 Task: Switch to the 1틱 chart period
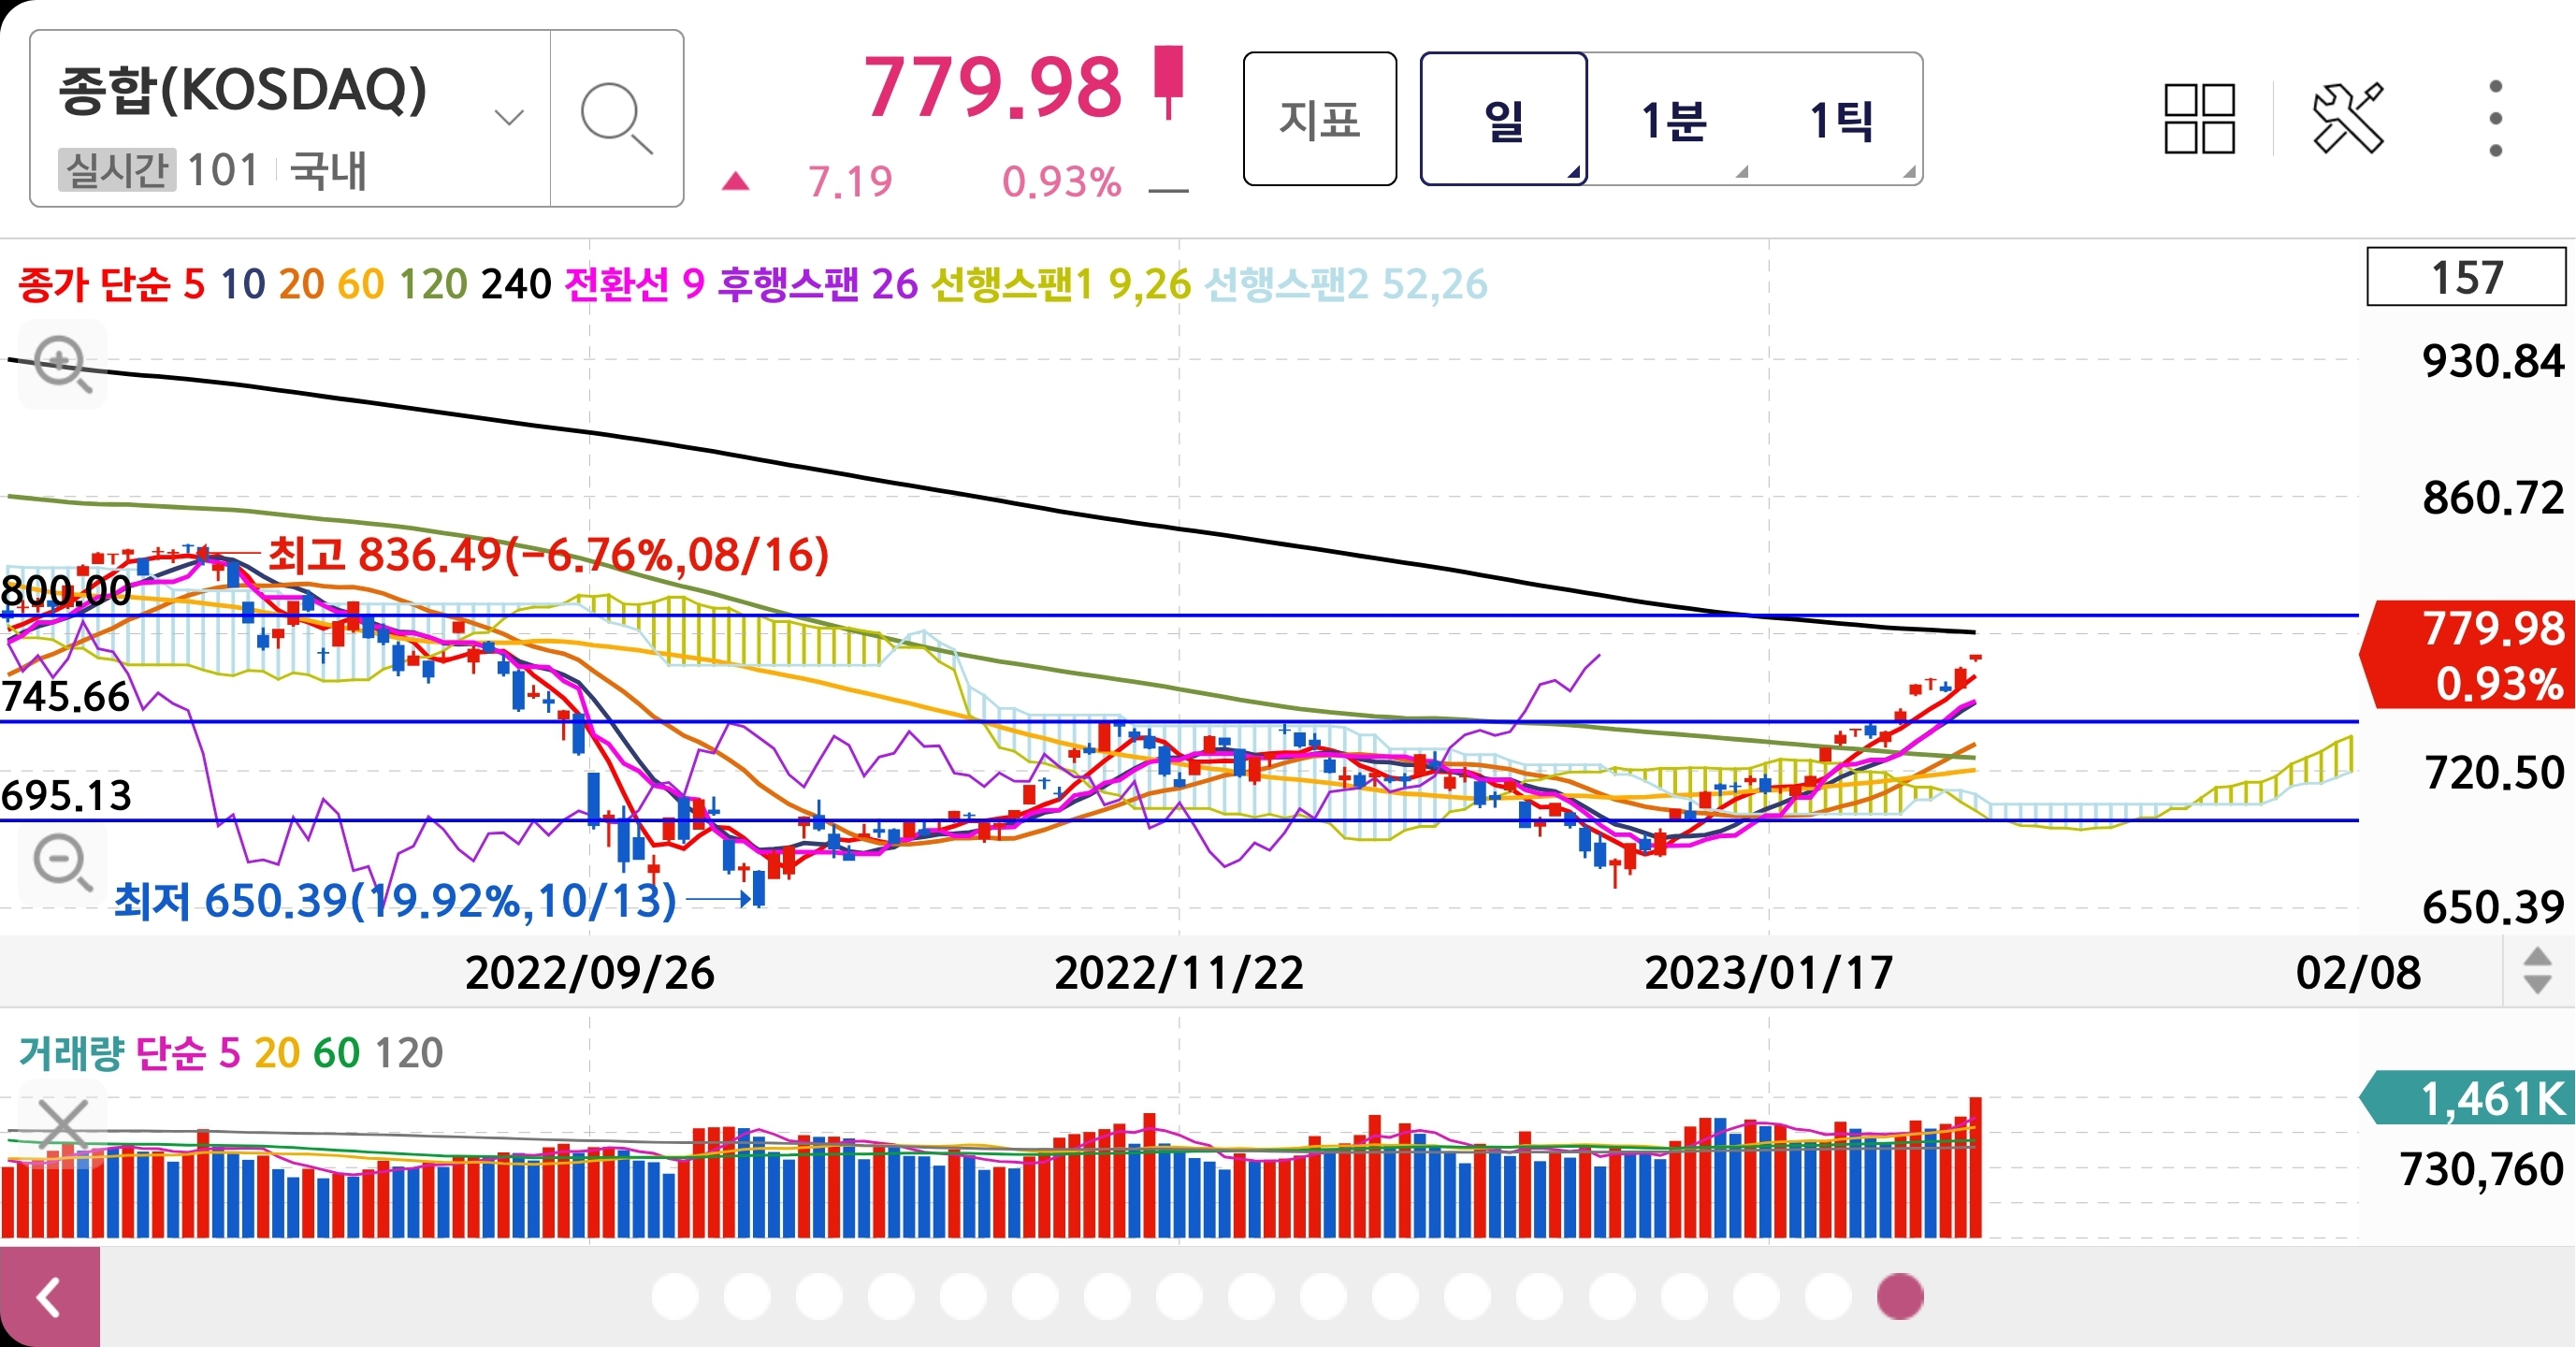[x=1840, y=119]
